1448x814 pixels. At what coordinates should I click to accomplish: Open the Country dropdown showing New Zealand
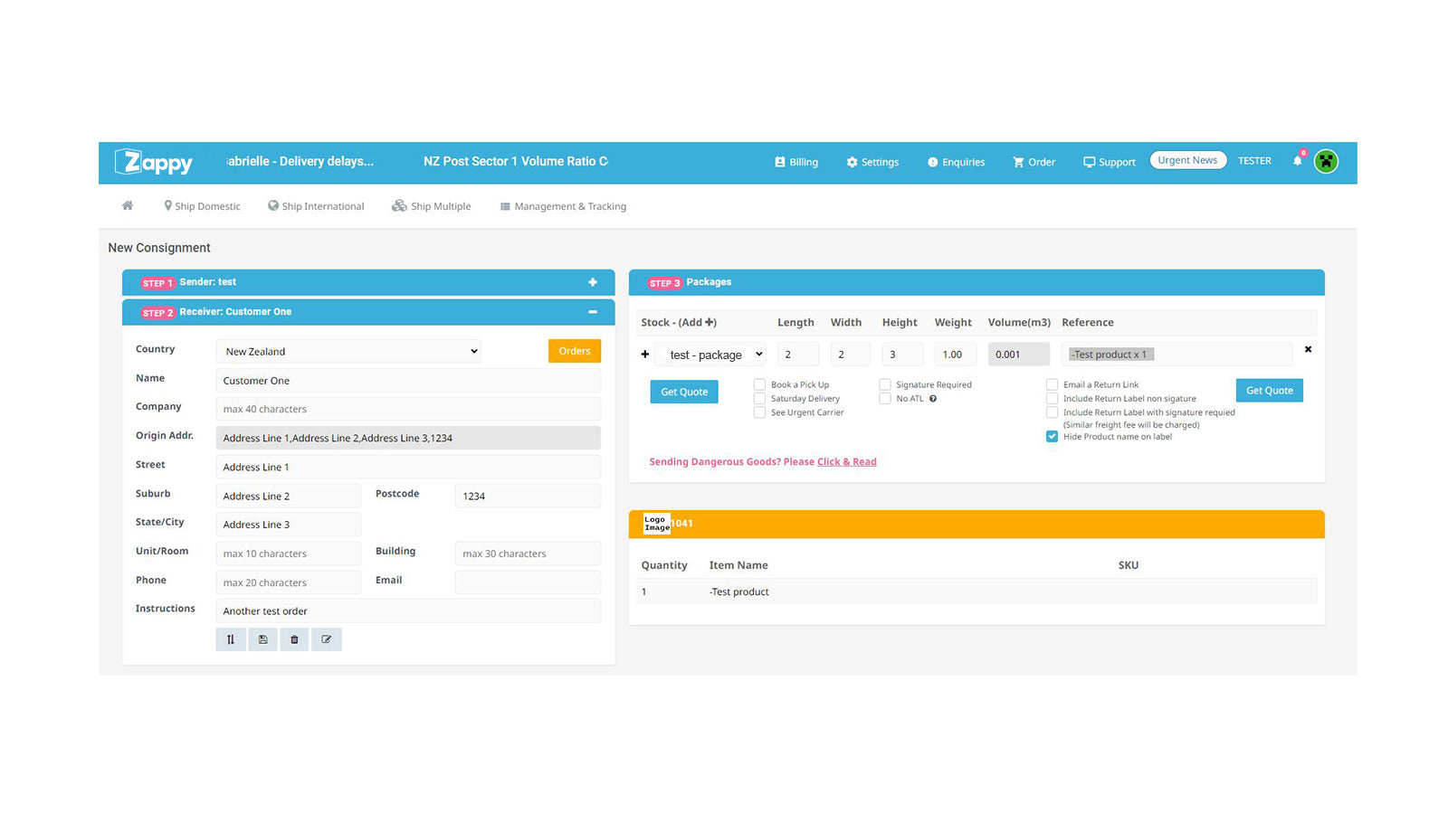tap(348, 351)
